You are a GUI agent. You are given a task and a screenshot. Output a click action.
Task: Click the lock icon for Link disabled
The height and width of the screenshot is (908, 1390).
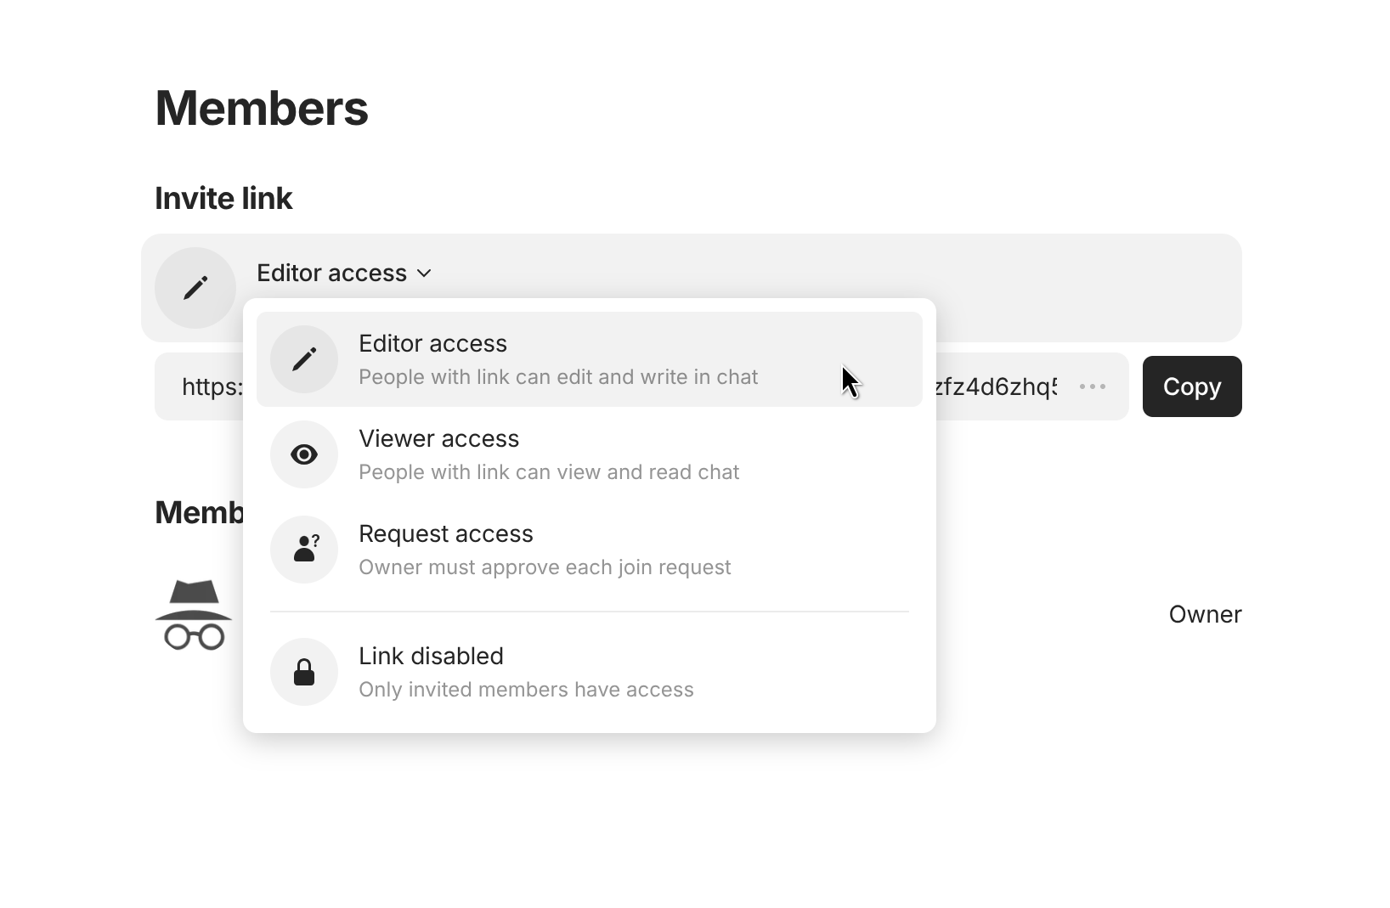click(304, 672)
